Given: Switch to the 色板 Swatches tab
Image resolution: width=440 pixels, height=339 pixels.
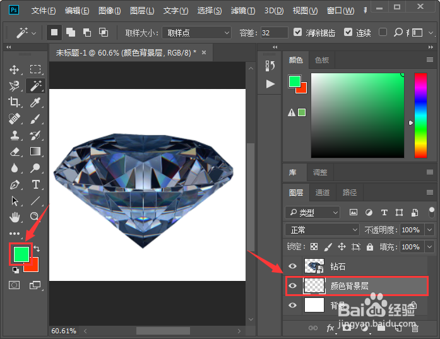Looking at the screenshot, I should point(322,60).
